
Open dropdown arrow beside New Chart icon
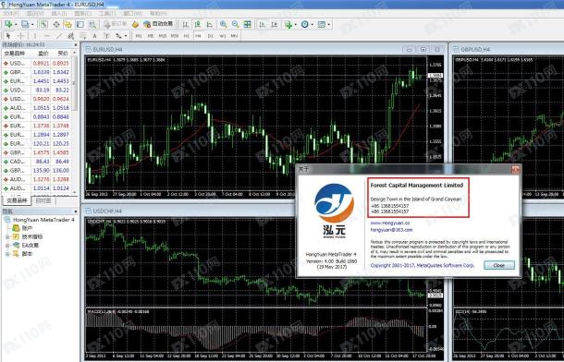click(x=16, y=24)
